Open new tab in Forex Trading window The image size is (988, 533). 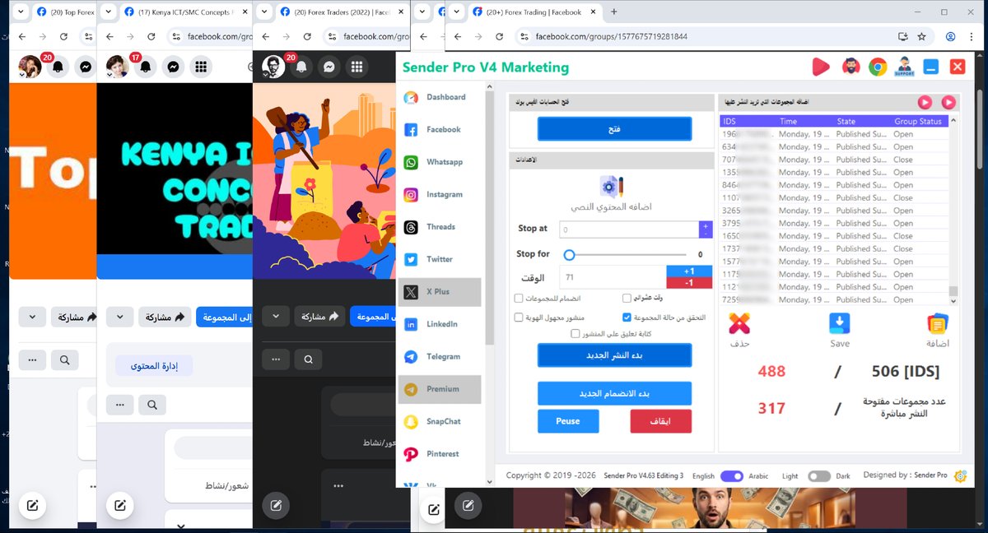(613, 12)
